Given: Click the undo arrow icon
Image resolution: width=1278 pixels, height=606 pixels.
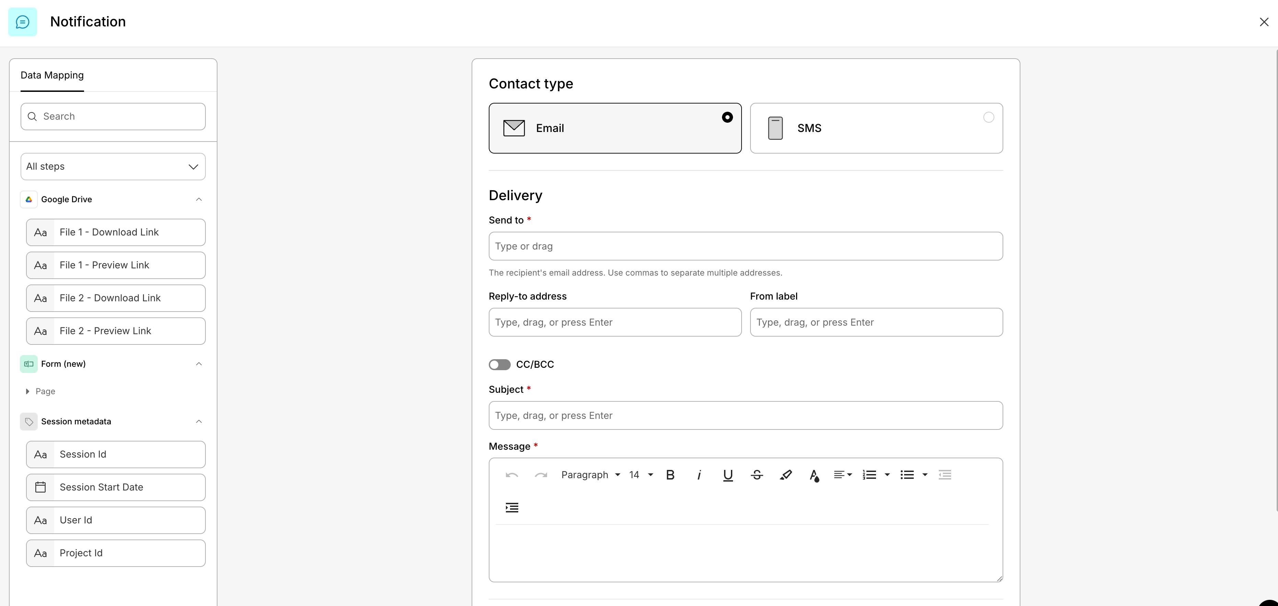Looking at the screenshot, I should [x=511, y=475].
